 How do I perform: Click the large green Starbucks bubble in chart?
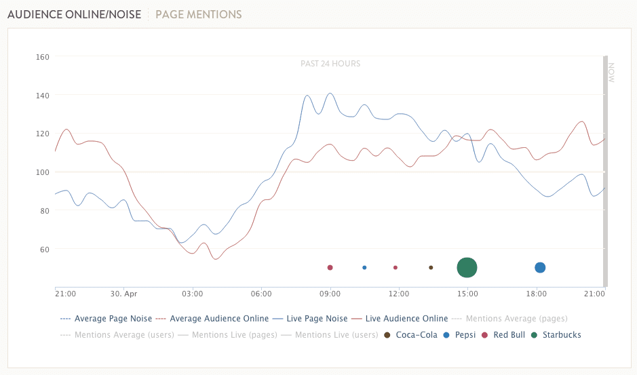tap(467, 268)
